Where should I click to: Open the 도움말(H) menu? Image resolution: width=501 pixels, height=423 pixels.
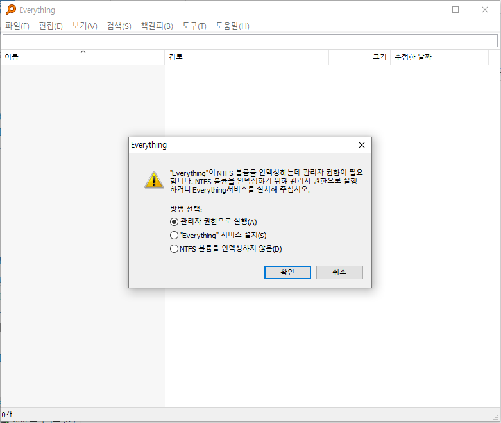coord(232,26)
